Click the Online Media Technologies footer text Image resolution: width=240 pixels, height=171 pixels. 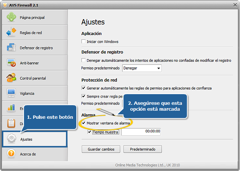pyautogui.click(x=147, y=165)
